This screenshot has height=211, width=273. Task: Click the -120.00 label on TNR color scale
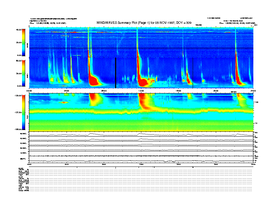[x=18, y=96]
